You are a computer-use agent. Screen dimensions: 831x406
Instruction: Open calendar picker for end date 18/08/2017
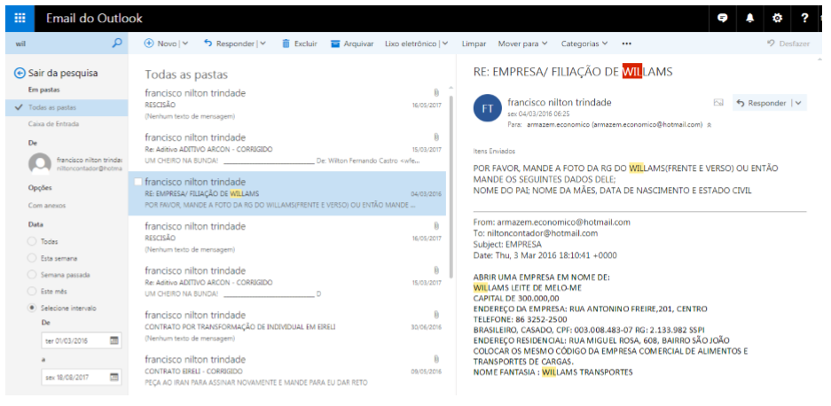point(114,377)
